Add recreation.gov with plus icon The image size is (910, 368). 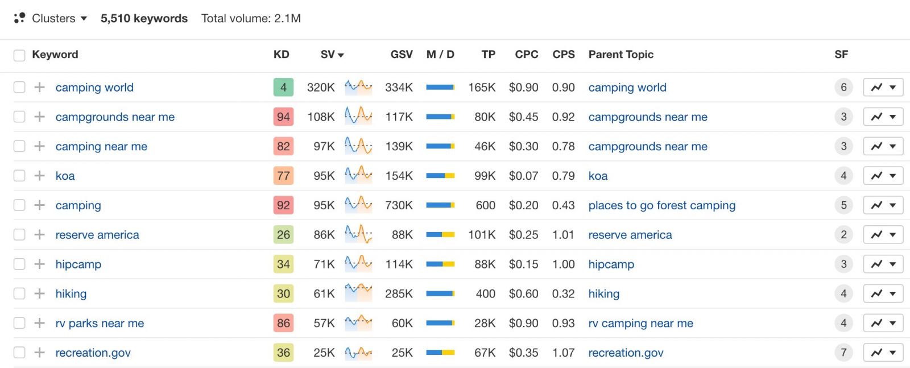(39, 353)
